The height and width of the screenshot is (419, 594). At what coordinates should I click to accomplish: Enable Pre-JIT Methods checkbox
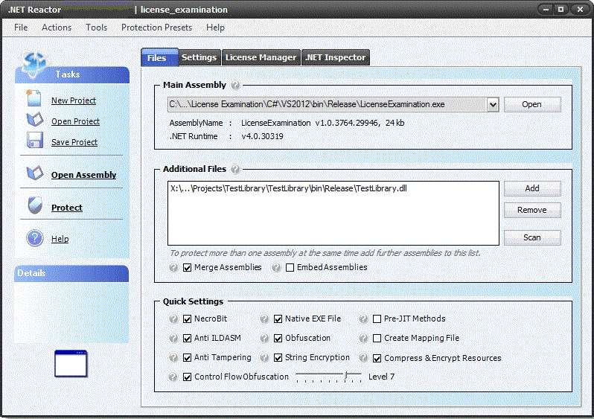pyautogui.click(x=377, y=319)
